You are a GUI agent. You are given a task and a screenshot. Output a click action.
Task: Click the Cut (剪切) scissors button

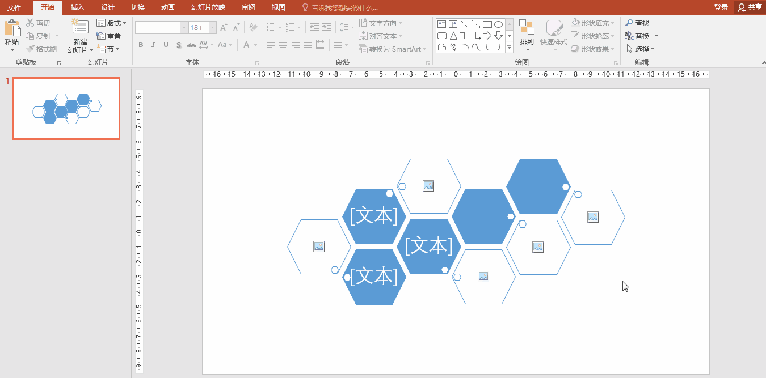[x=38, y=23]
